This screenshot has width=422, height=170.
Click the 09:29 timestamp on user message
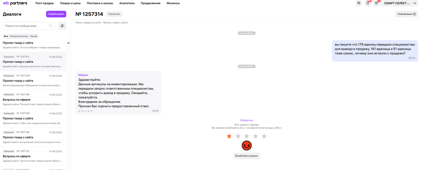pyautogui.click(x=411, y=58)
